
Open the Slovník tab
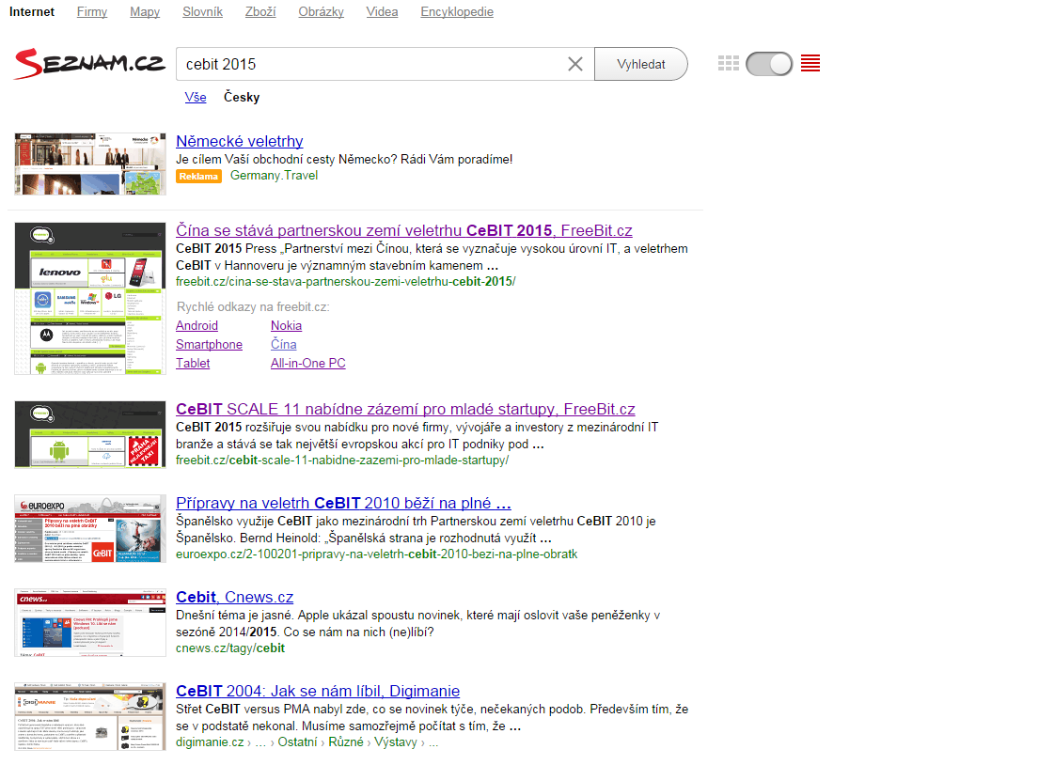202,12
